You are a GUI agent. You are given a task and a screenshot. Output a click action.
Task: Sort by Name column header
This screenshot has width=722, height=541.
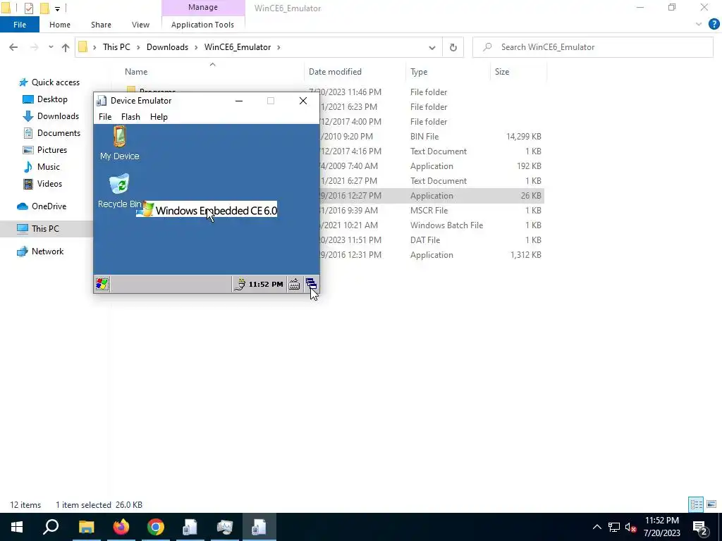click(136, 72)
